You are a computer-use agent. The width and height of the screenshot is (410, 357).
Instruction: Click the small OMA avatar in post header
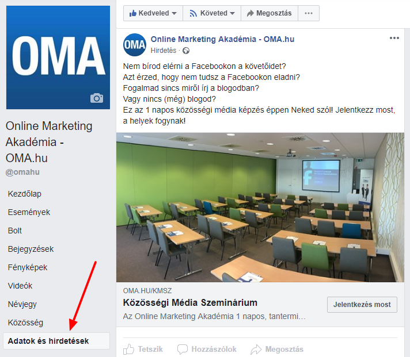(x=135, y=45)
